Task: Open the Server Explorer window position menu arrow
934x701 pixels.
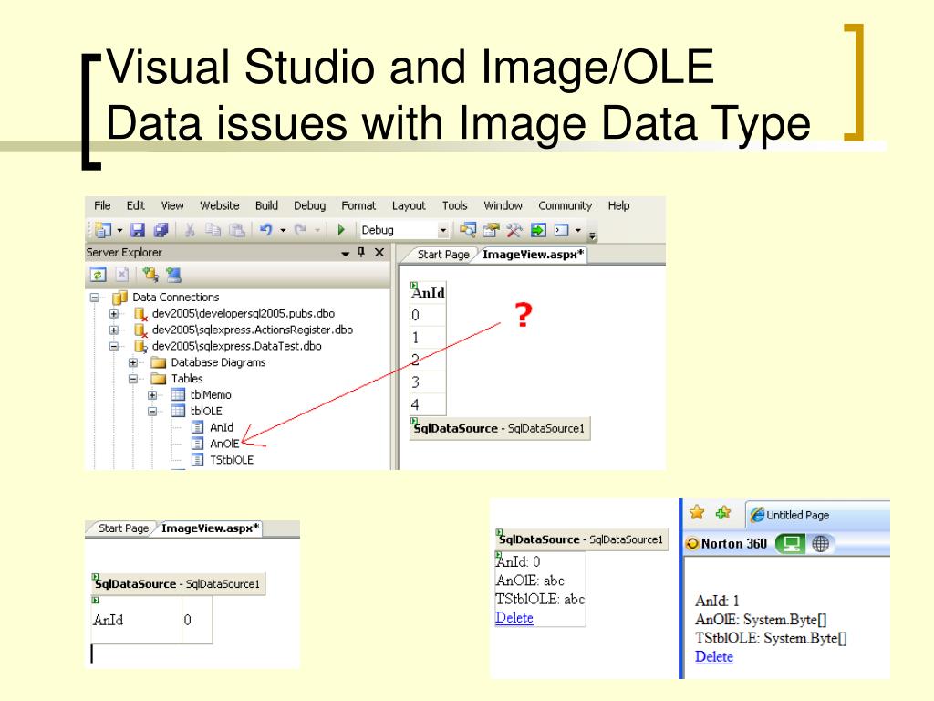Action: 345,254
